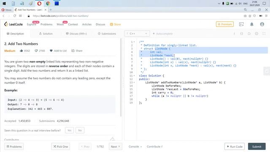Format code with the curly braces icon
This screenshot has height=152, width=270.
242,34
